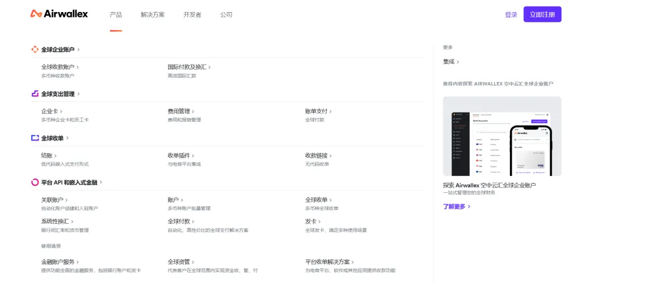The image size is (651, 293).
Task: Go to 全球收款账户 page
Action: pos(60,67)
